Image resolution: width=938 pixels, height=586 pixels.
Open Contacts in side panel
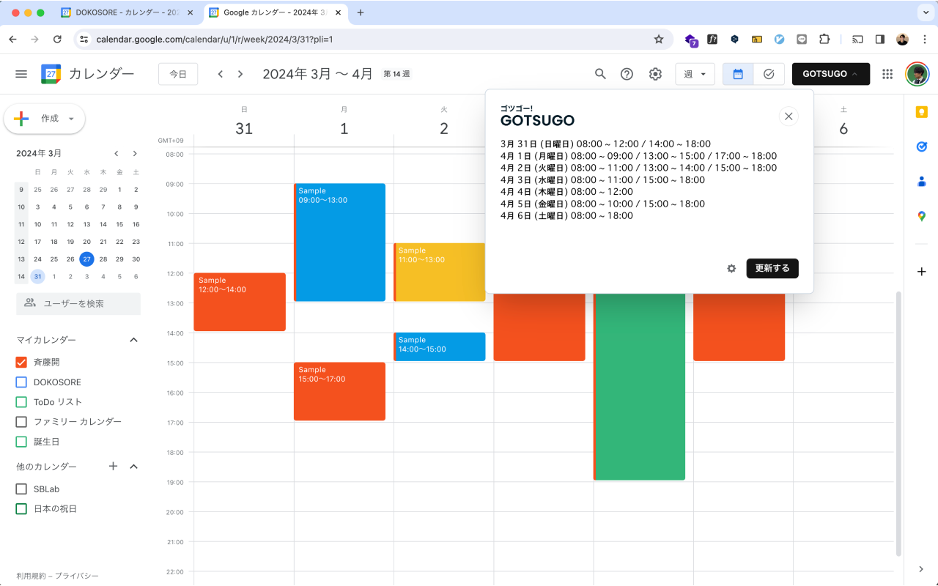(x=922, y=182)
